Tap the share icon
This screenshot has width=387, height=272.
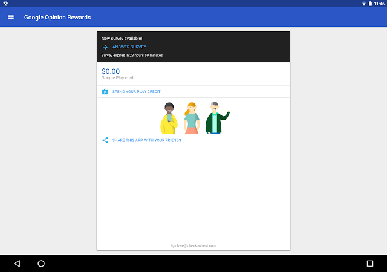tap(105, 140)
